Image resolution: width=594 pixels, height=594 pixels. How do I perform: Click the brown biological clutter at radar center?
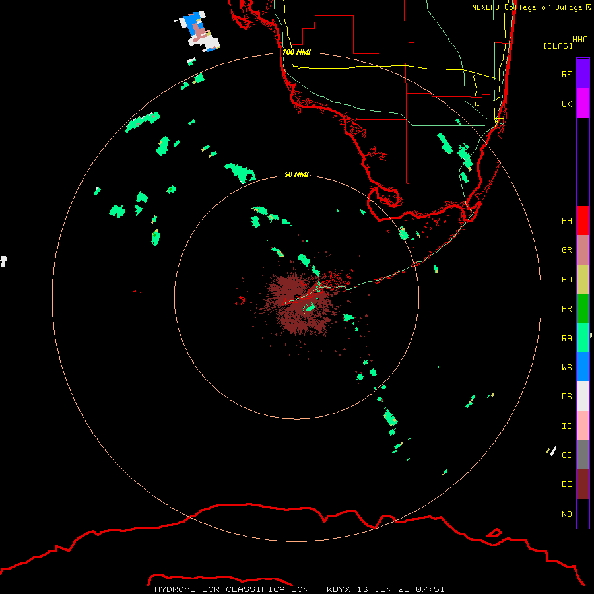click(x=298, y=303)
